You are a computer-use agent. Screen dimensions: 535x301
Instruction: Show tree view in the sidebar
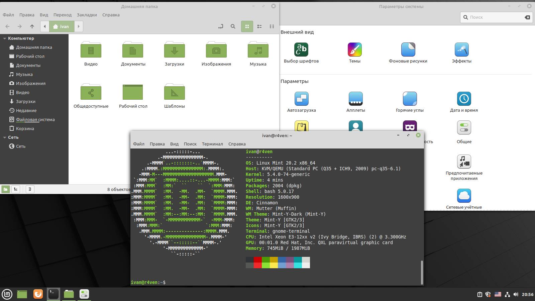[x=16, y=189]
